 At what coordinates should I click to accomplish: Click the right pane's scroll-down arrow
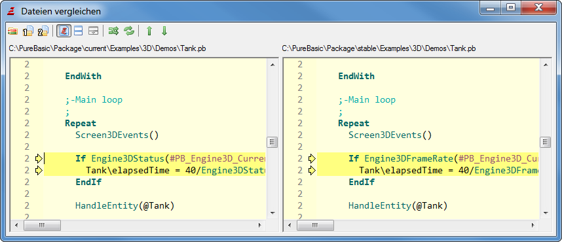click(x=546, y=213)
